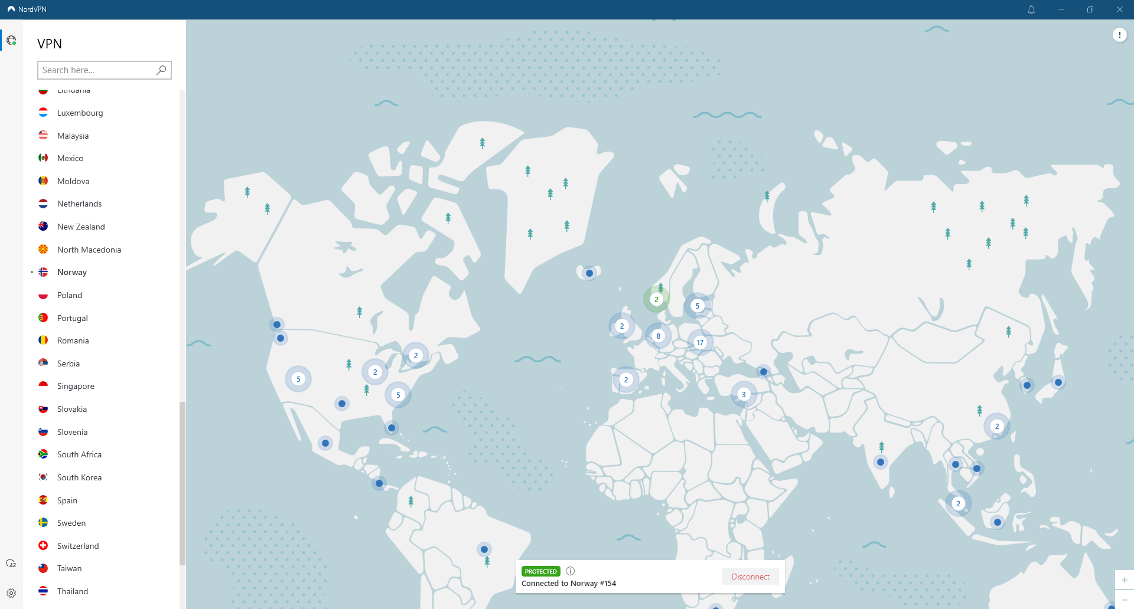Viewport: 1134px width, 609px height.
Task: Select the Brazil server pin on map
Action: tap(484, 549)
